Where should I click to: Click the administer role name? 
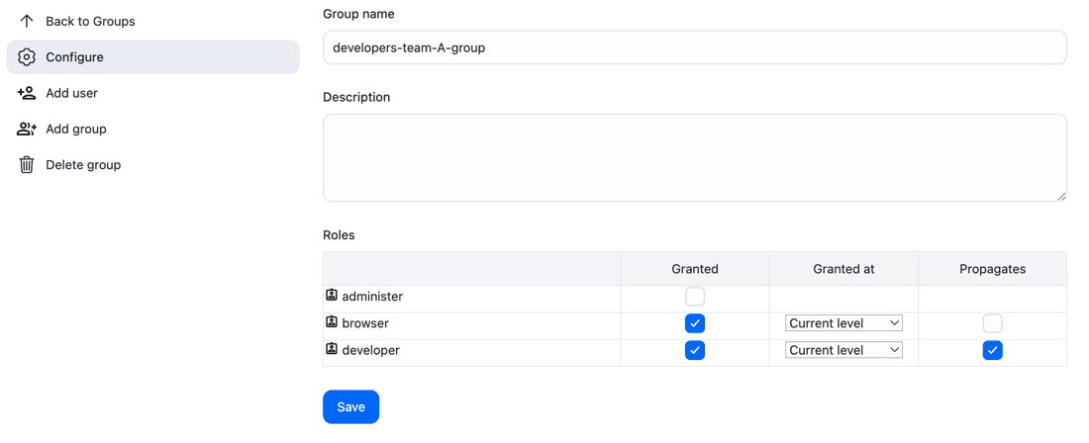tap(372, 296)
